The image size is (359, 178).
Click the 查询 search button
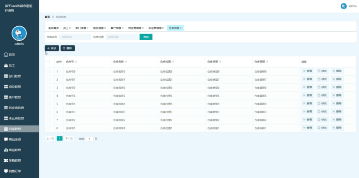click(x=146, y=37)
